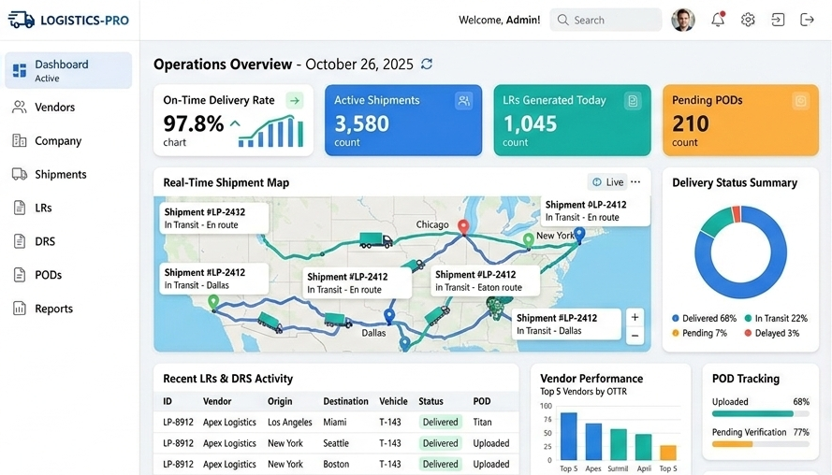Click the notification bell icon
The image size is (832, 475).
[718, 20]
